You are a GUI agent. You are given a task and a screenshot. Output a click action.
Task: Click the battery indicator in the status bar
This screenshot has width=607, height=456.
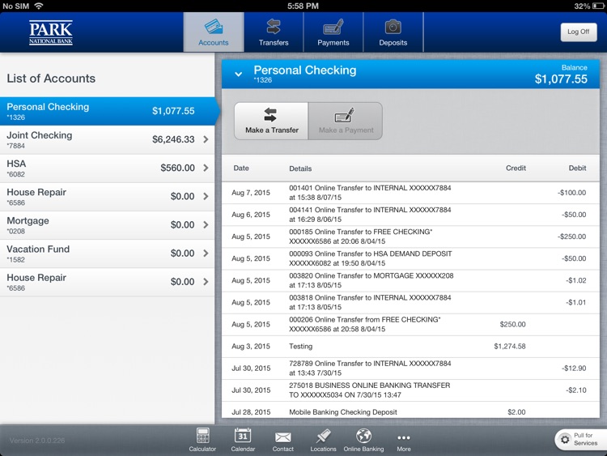598,6
